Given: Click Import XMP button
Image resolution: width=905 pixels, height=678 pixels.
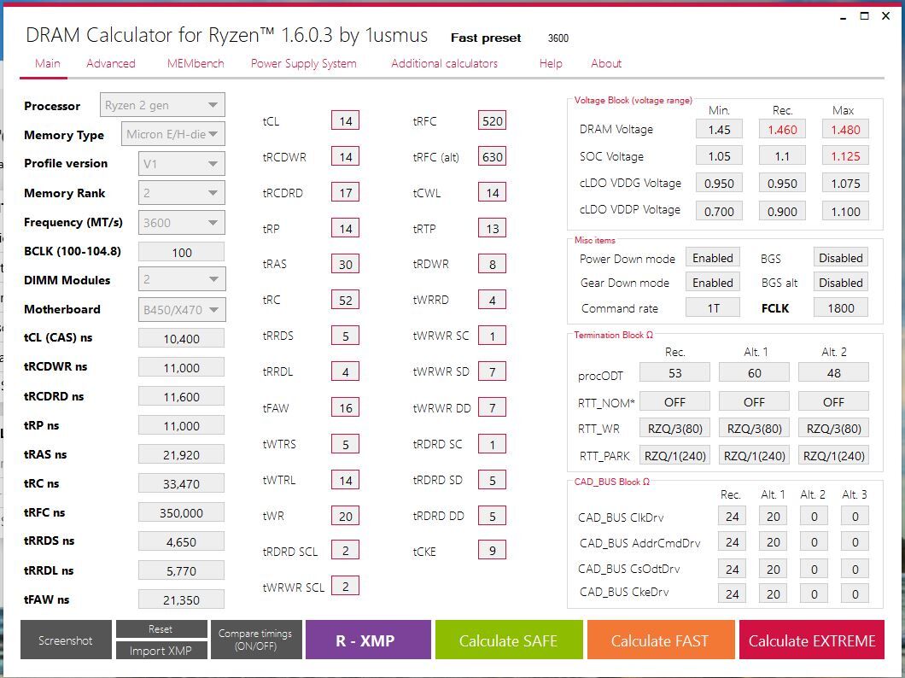Looking at the screenshot, I should click(161, 651).
